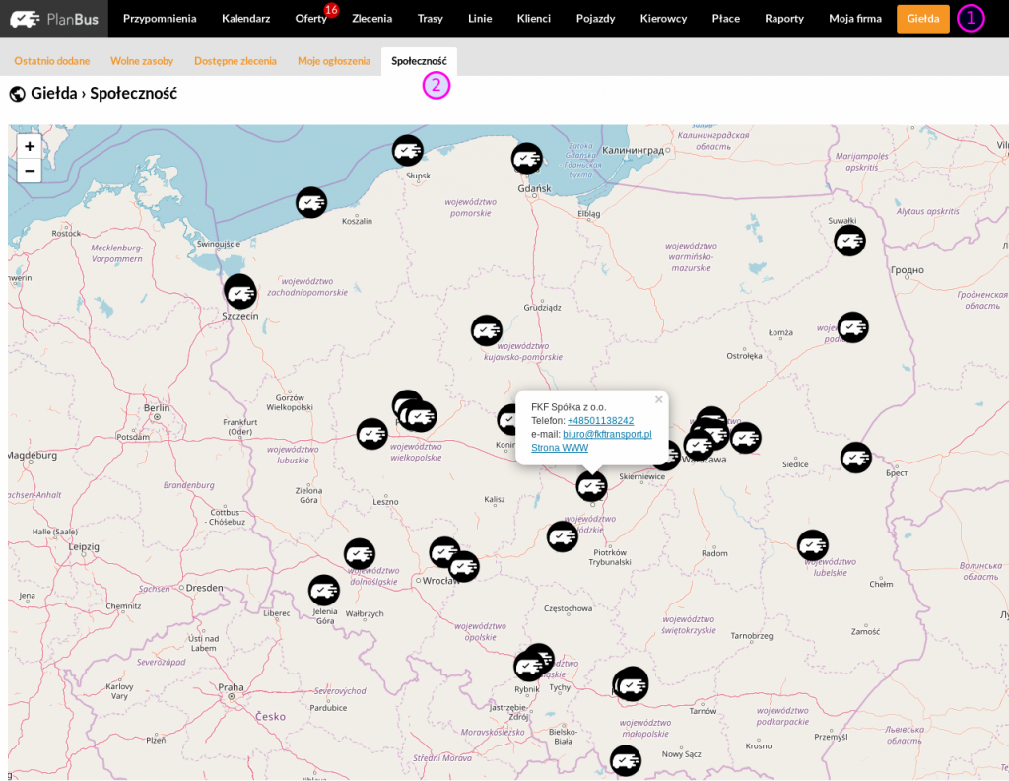
Task: Open the Raporty section
Action: pos(784,18)
